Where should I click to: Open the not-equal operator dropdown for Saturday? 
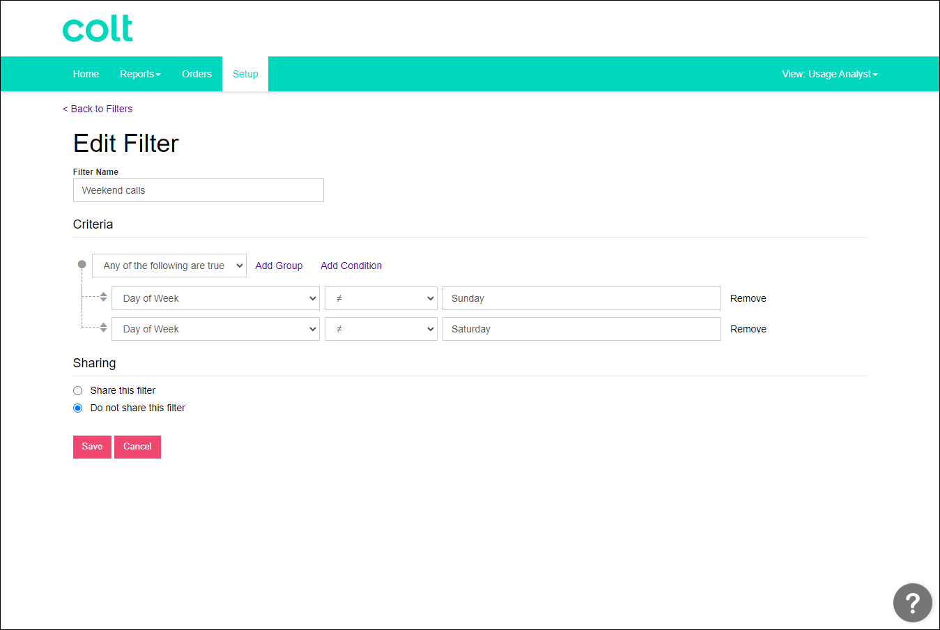point(381,329)
